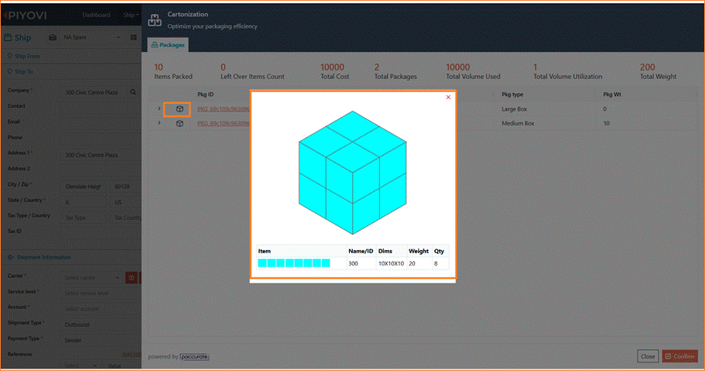The height and width of the screenshot is (371, 705).
Task: Expand the Medium Box package row
Action: [159, 122]
